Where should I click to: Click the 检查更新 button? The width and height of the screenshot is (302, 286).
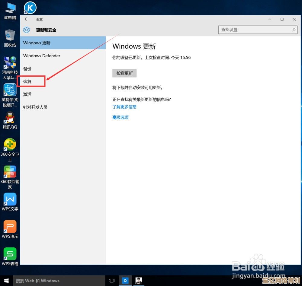click(124, 73)
